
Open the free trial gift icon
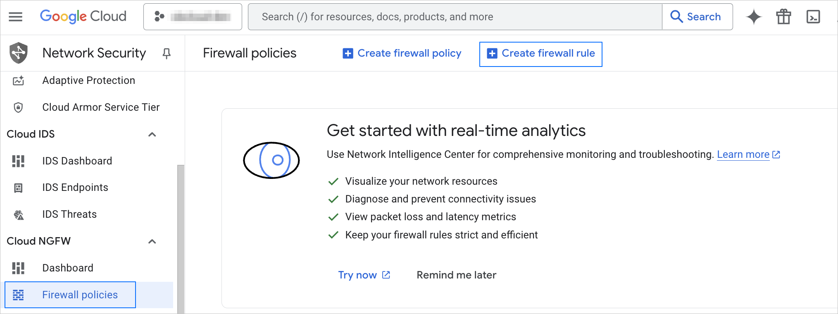[x=783, y=17]
